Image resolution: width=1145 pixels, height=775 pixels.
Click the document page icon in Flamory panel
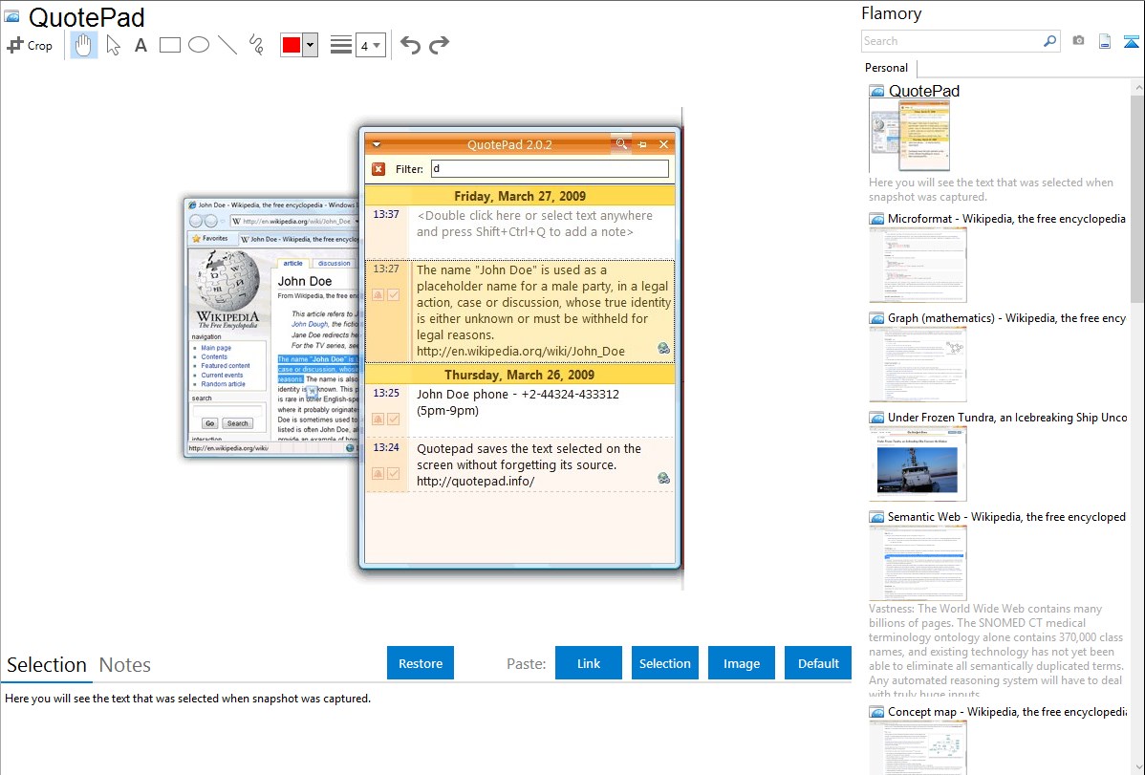point(1105,41)
